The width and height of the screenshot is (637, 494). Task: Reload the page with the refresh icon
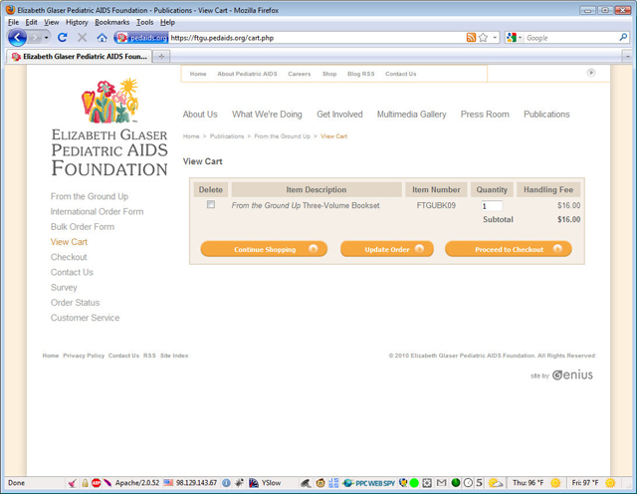click(x=62, y=38)
